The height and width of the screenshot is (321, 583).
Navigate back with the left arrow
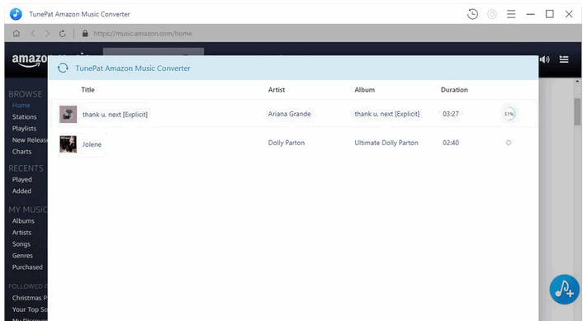coord(33,34)
